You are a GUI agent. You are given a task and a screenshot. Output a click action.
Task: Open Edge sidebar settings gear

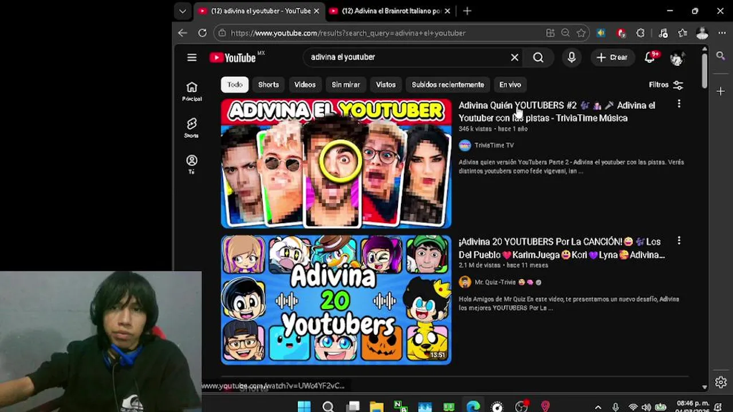pos(721,382)
